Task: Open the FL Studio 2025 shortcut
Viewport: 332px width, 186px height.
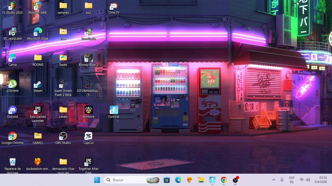Action: [12, 8]
